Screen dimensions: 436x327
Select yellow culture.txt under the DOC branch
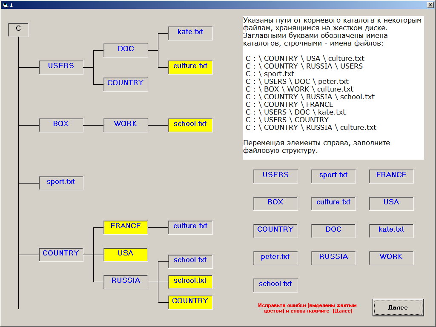pyautogui.click(x=190, y=67)
